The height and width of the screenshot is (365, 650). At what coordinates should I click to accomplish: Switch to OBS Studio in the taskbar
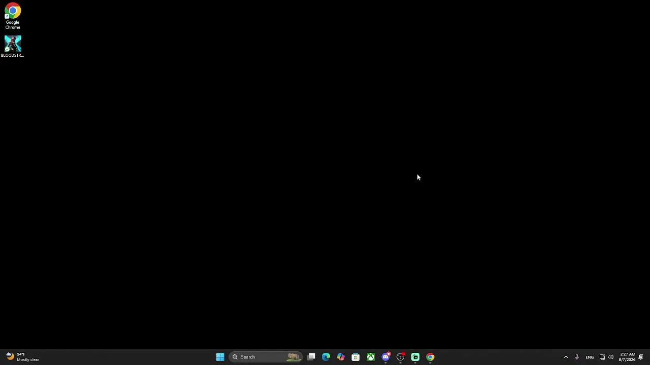coord(401,357)
